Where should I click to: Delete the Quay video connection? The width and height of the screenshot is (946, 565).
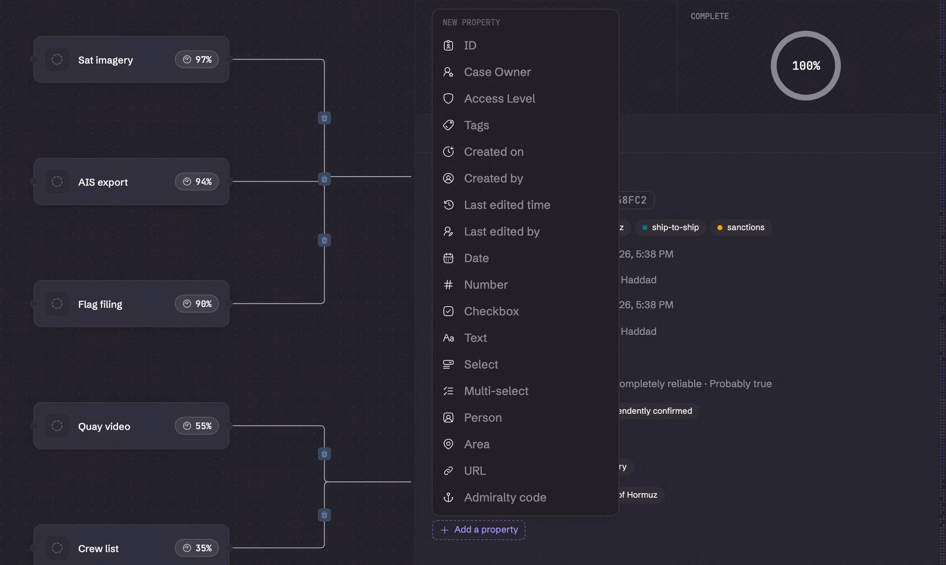click(324, 454)
